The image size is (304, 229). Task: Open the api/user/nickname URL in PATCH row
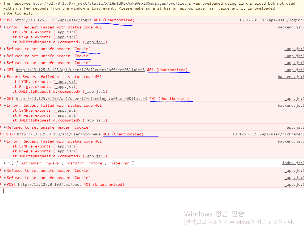tap(59, 134)
